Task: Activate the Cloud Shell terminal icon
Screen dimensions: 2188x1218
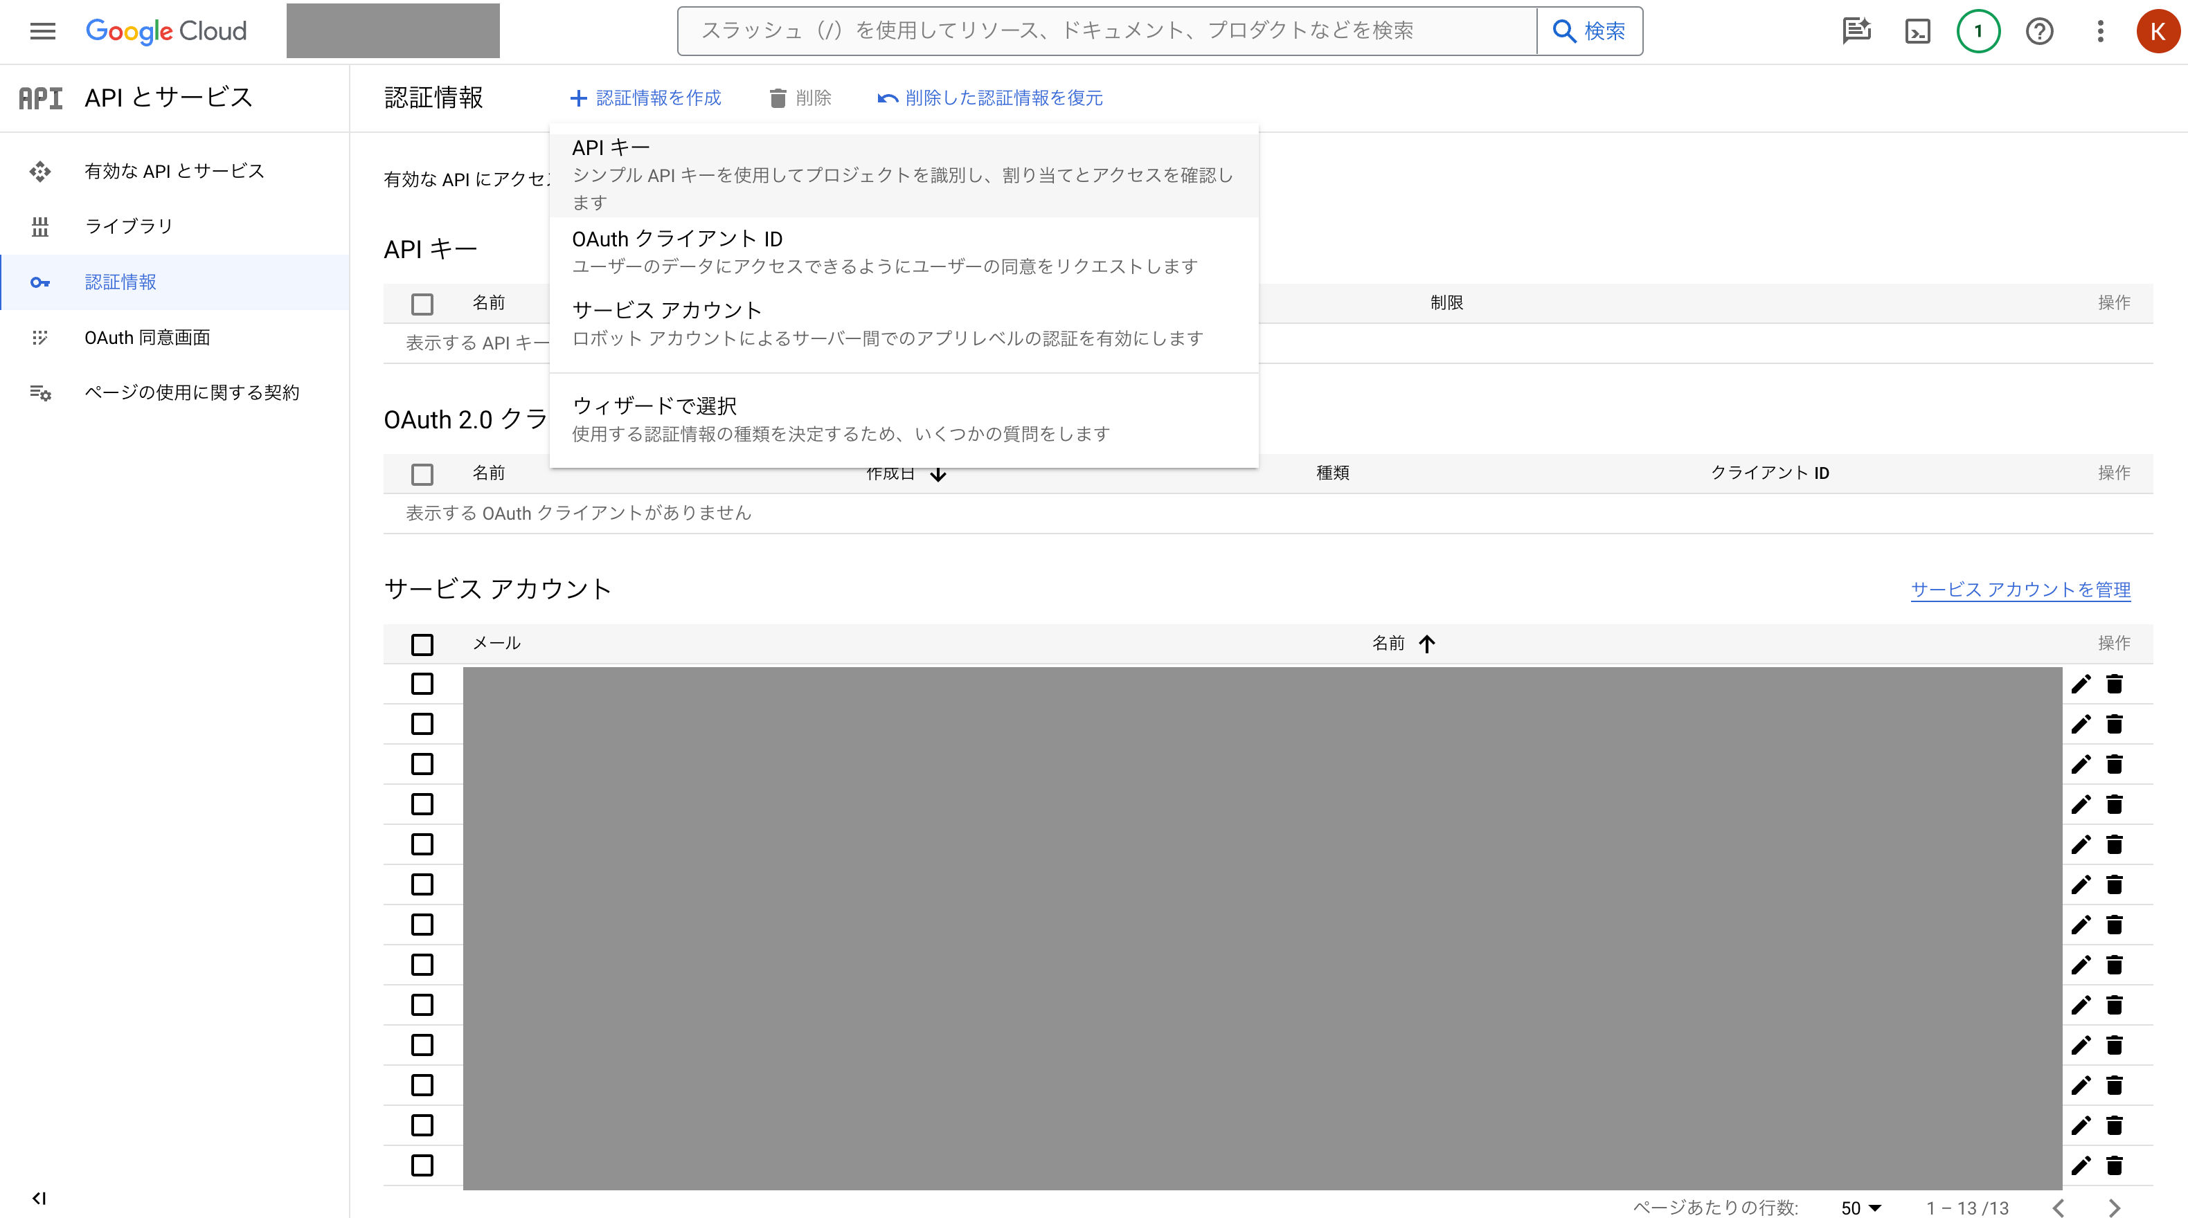Action: (x=1917, y=31)
